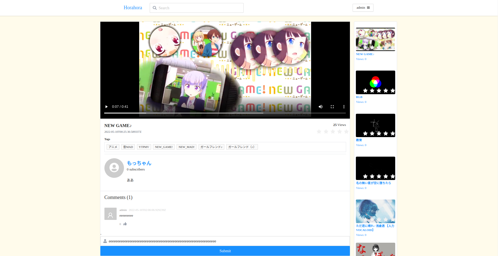
Task: Select the YTPMV tag
Action: (144, 147)
